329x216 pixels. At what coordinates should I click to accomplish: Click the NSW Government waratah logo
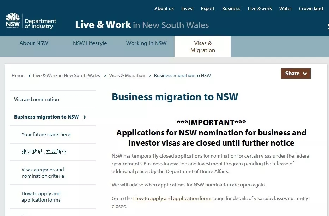[13, 20]
